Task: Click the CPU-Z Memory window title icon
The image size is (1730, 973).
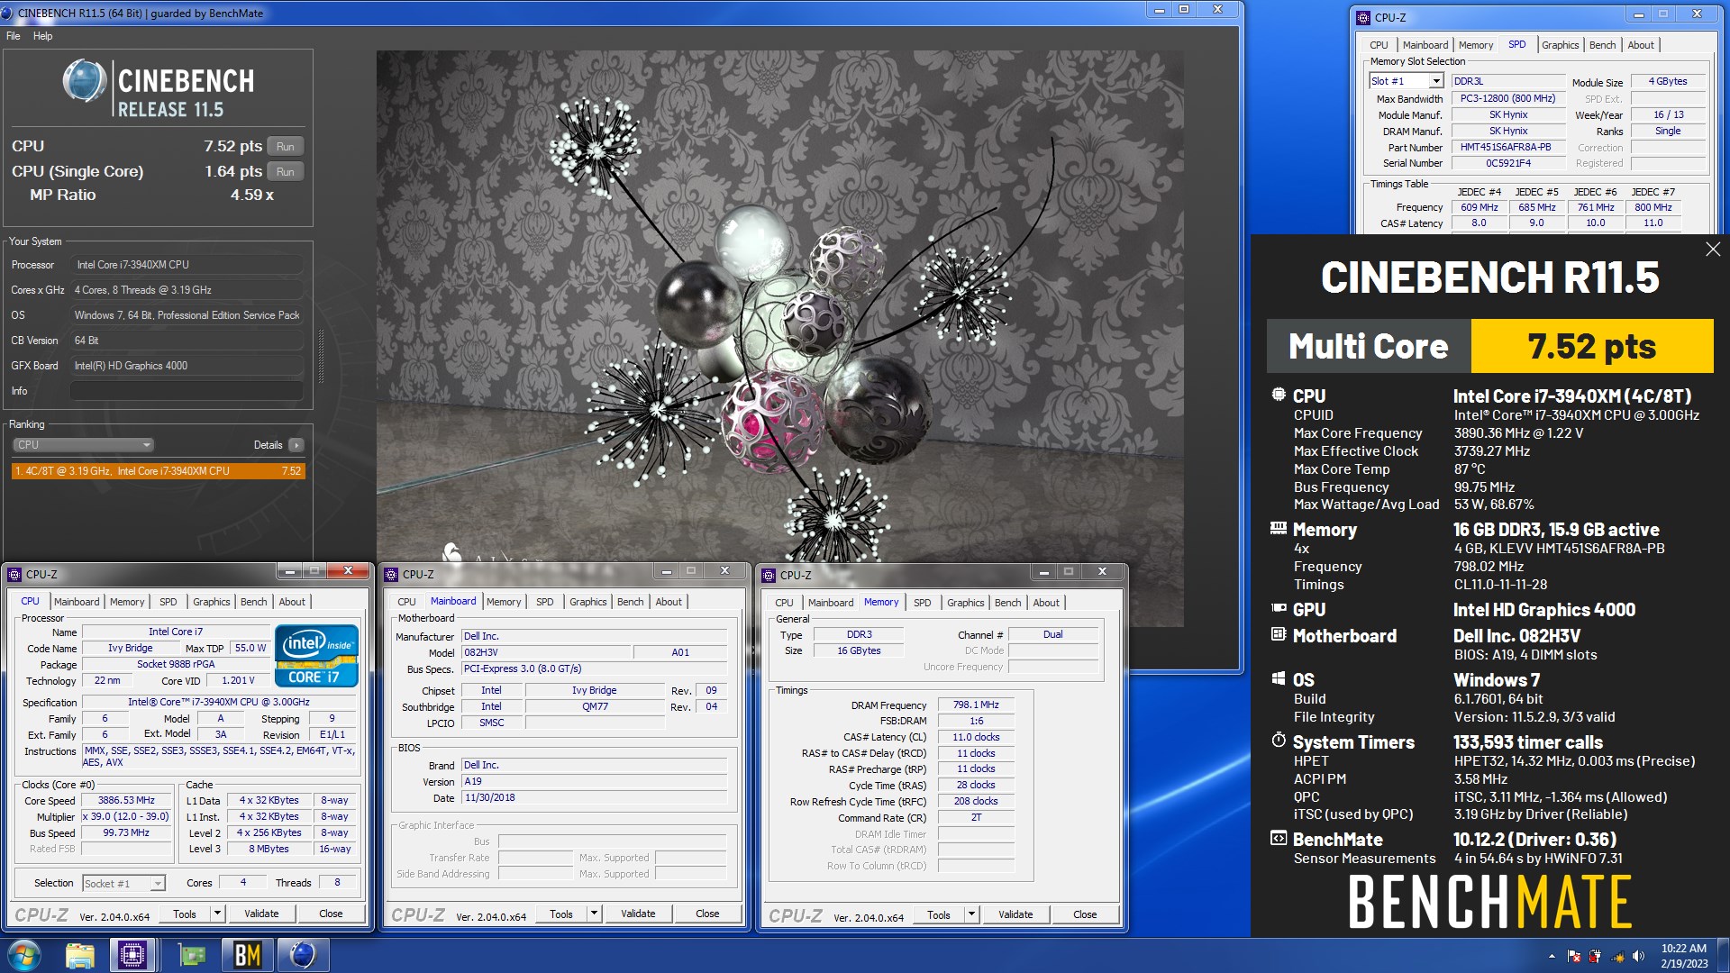Action: click(769, 575)
